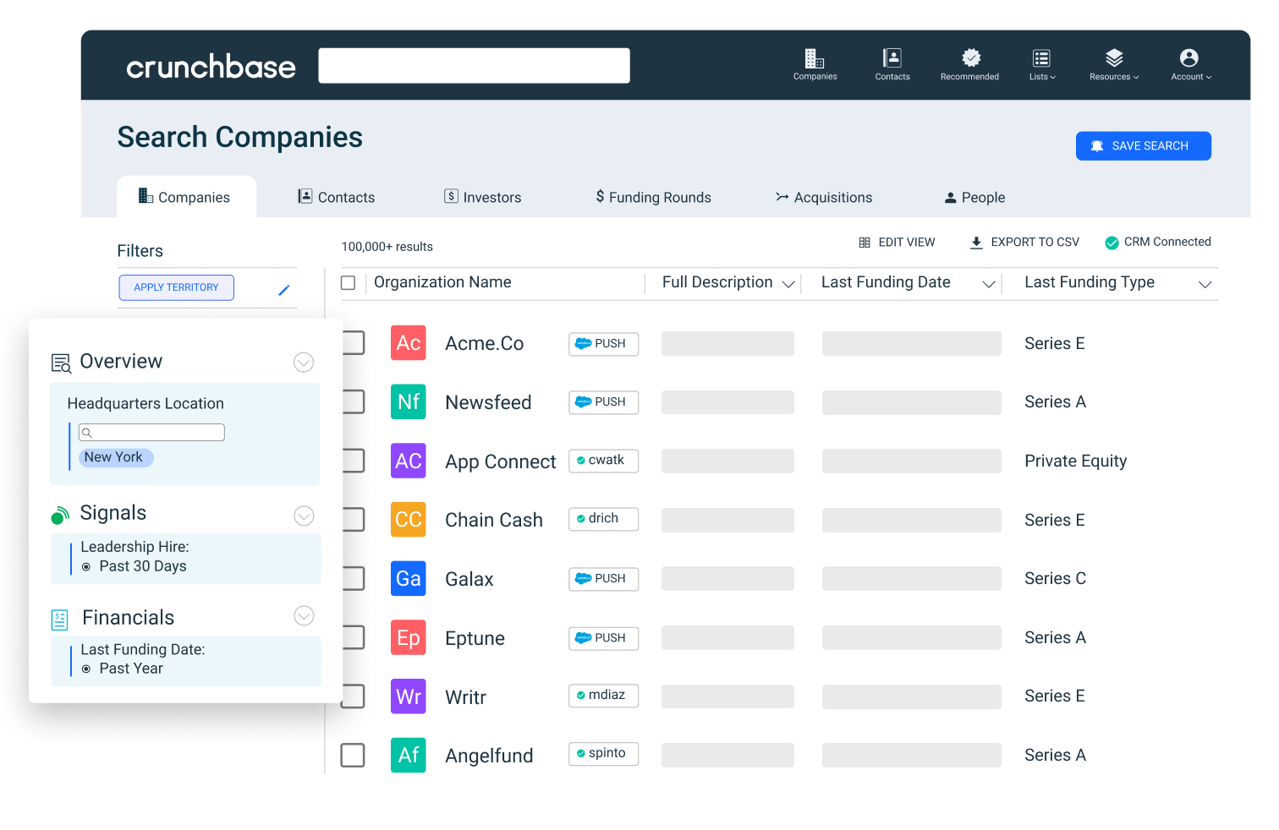The width and height of the screenshot is (1279, 830).
Task: Open the Last Funding Type column dropdown
Action: pos(1205,285)
